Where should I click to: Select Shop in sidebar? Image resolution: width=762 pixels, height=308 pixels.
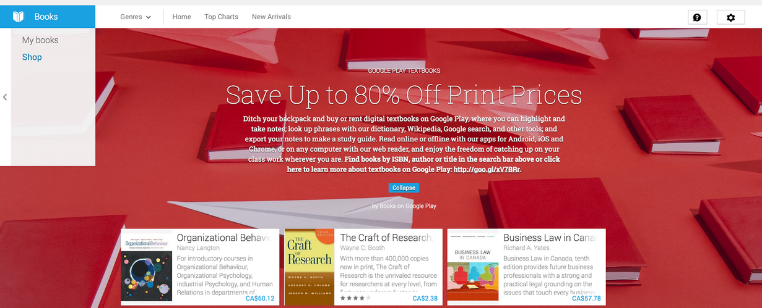pos(32,57)
